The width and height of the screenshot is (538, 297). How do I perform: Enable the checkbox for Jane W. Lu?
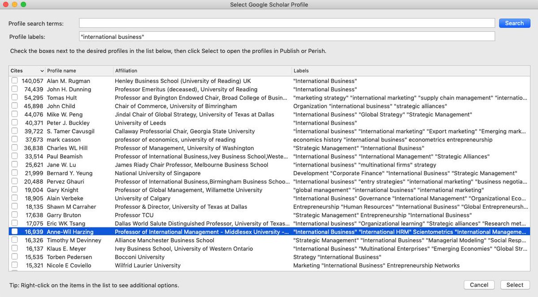click(15, 165)
